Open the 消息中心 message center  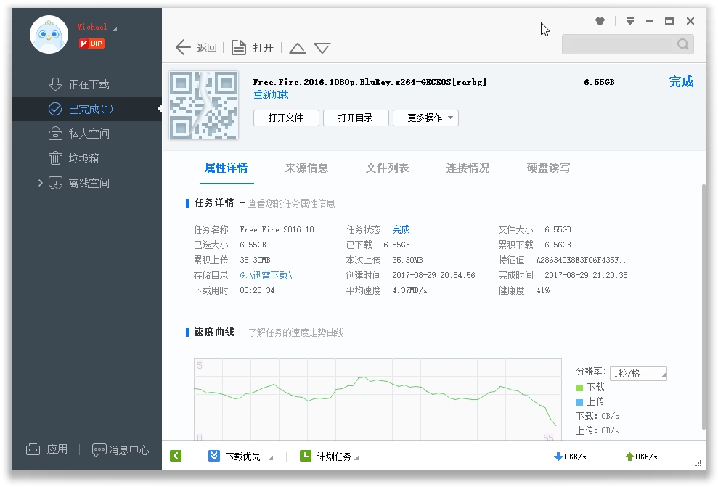click(121, 450)
